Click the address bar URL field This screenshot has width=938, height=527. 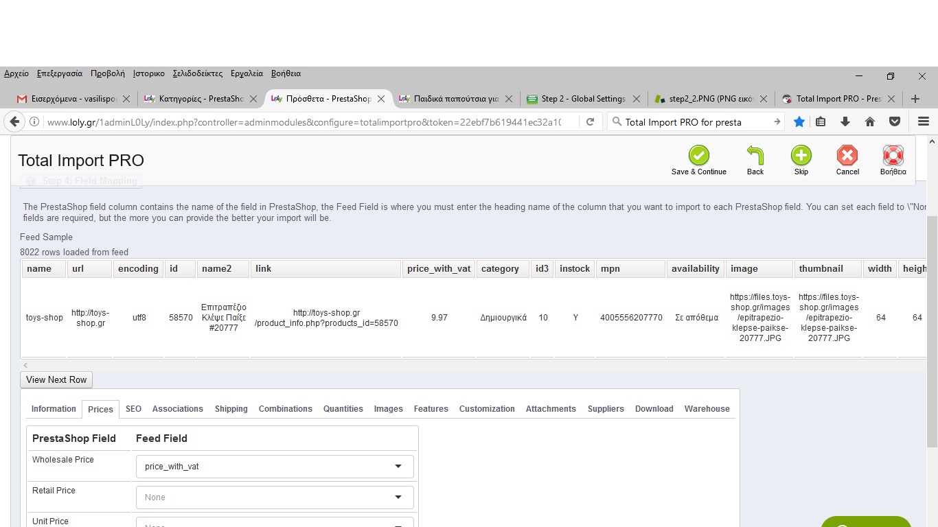pyautogui.click(x=304, y=122)
